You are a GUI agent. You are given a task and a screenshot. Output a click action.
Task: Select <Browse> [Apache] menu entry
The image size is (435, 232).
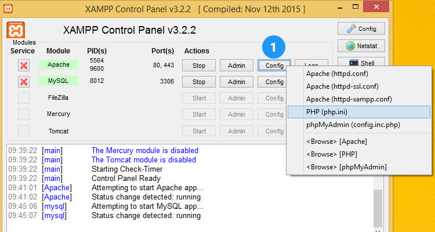358,142
